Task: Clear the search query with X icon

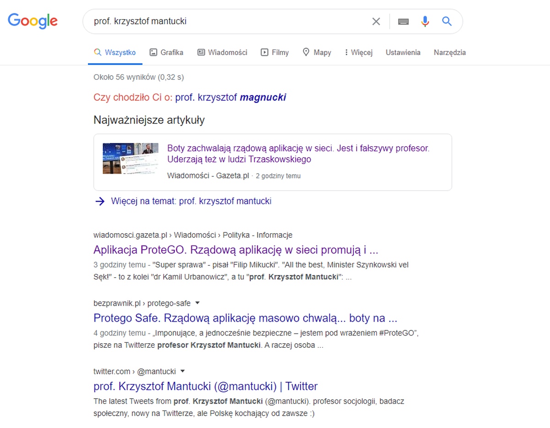Action: 376,22
